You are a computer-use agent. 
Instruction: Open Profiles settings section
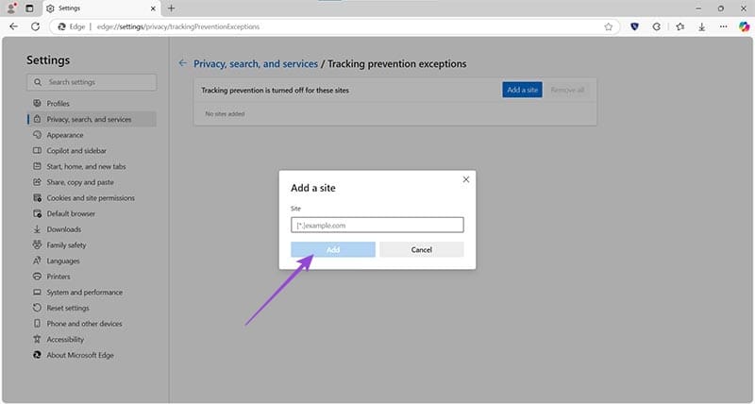coord(58,104)
